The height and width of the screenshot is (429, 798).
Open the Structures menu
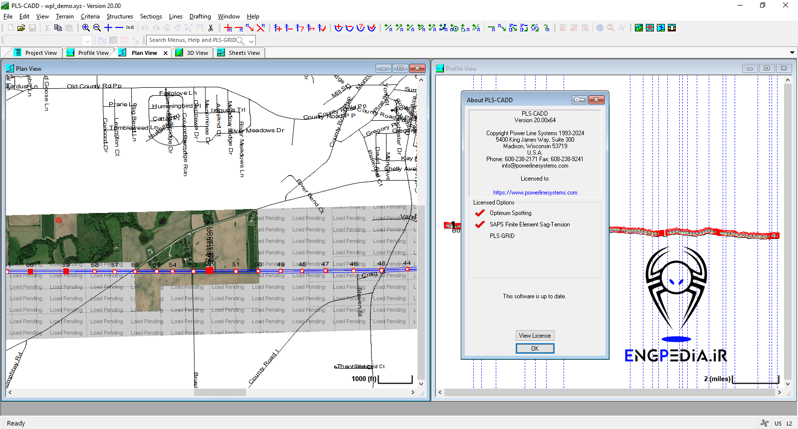120,16
